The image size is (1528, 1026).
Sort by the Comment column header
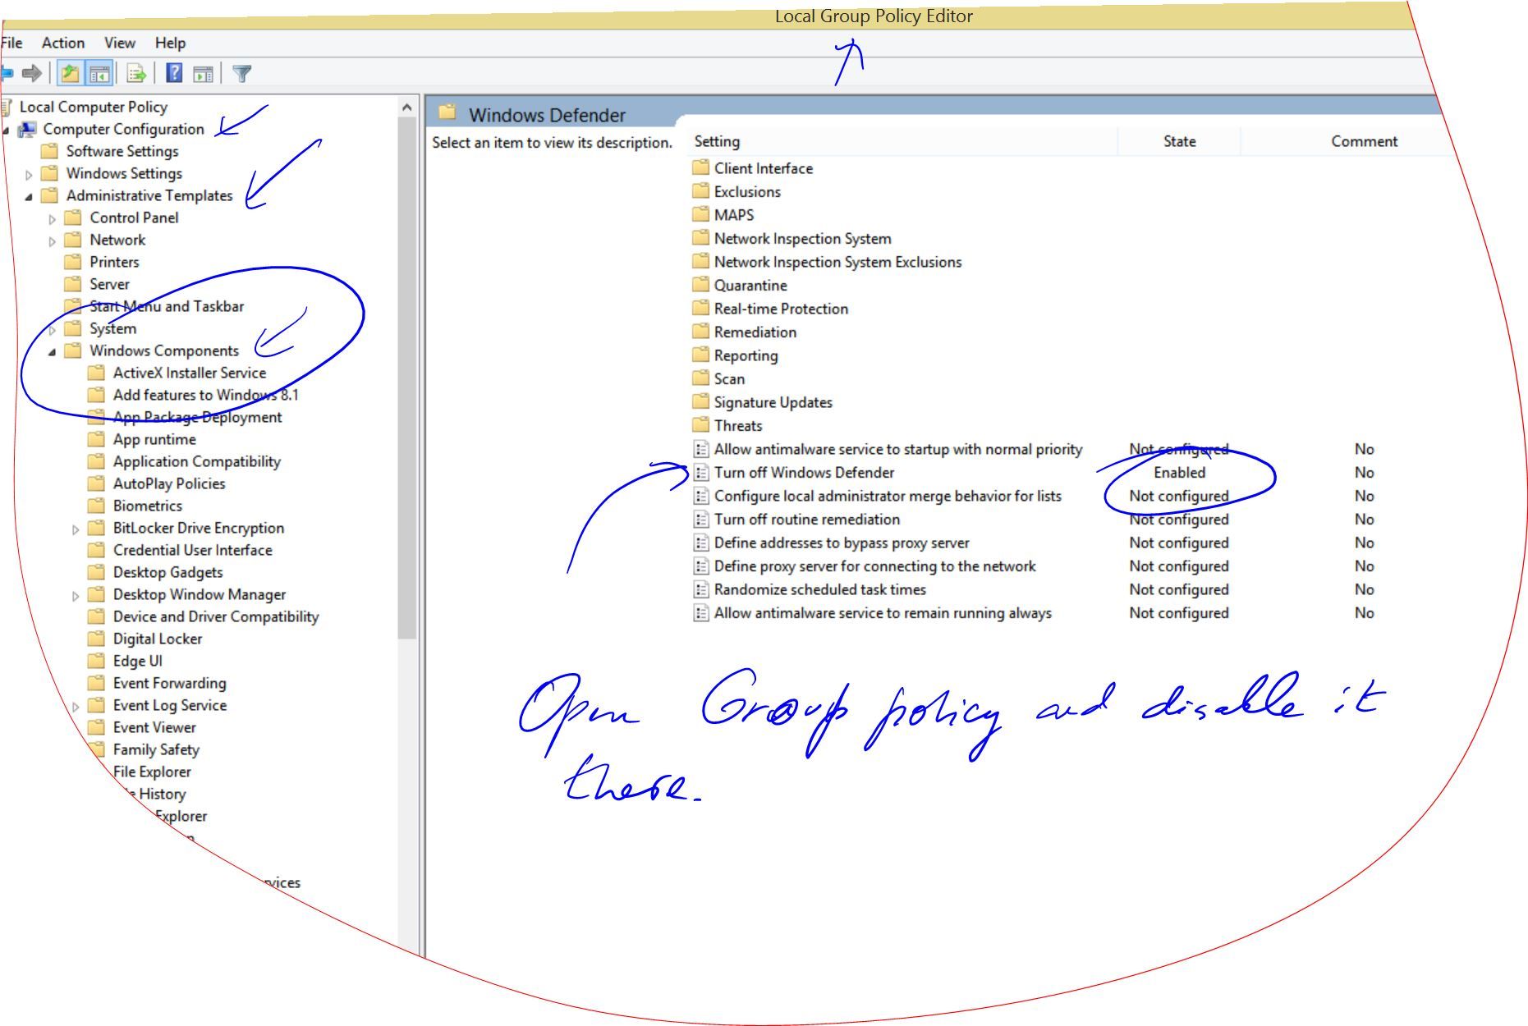(1364, 141)
